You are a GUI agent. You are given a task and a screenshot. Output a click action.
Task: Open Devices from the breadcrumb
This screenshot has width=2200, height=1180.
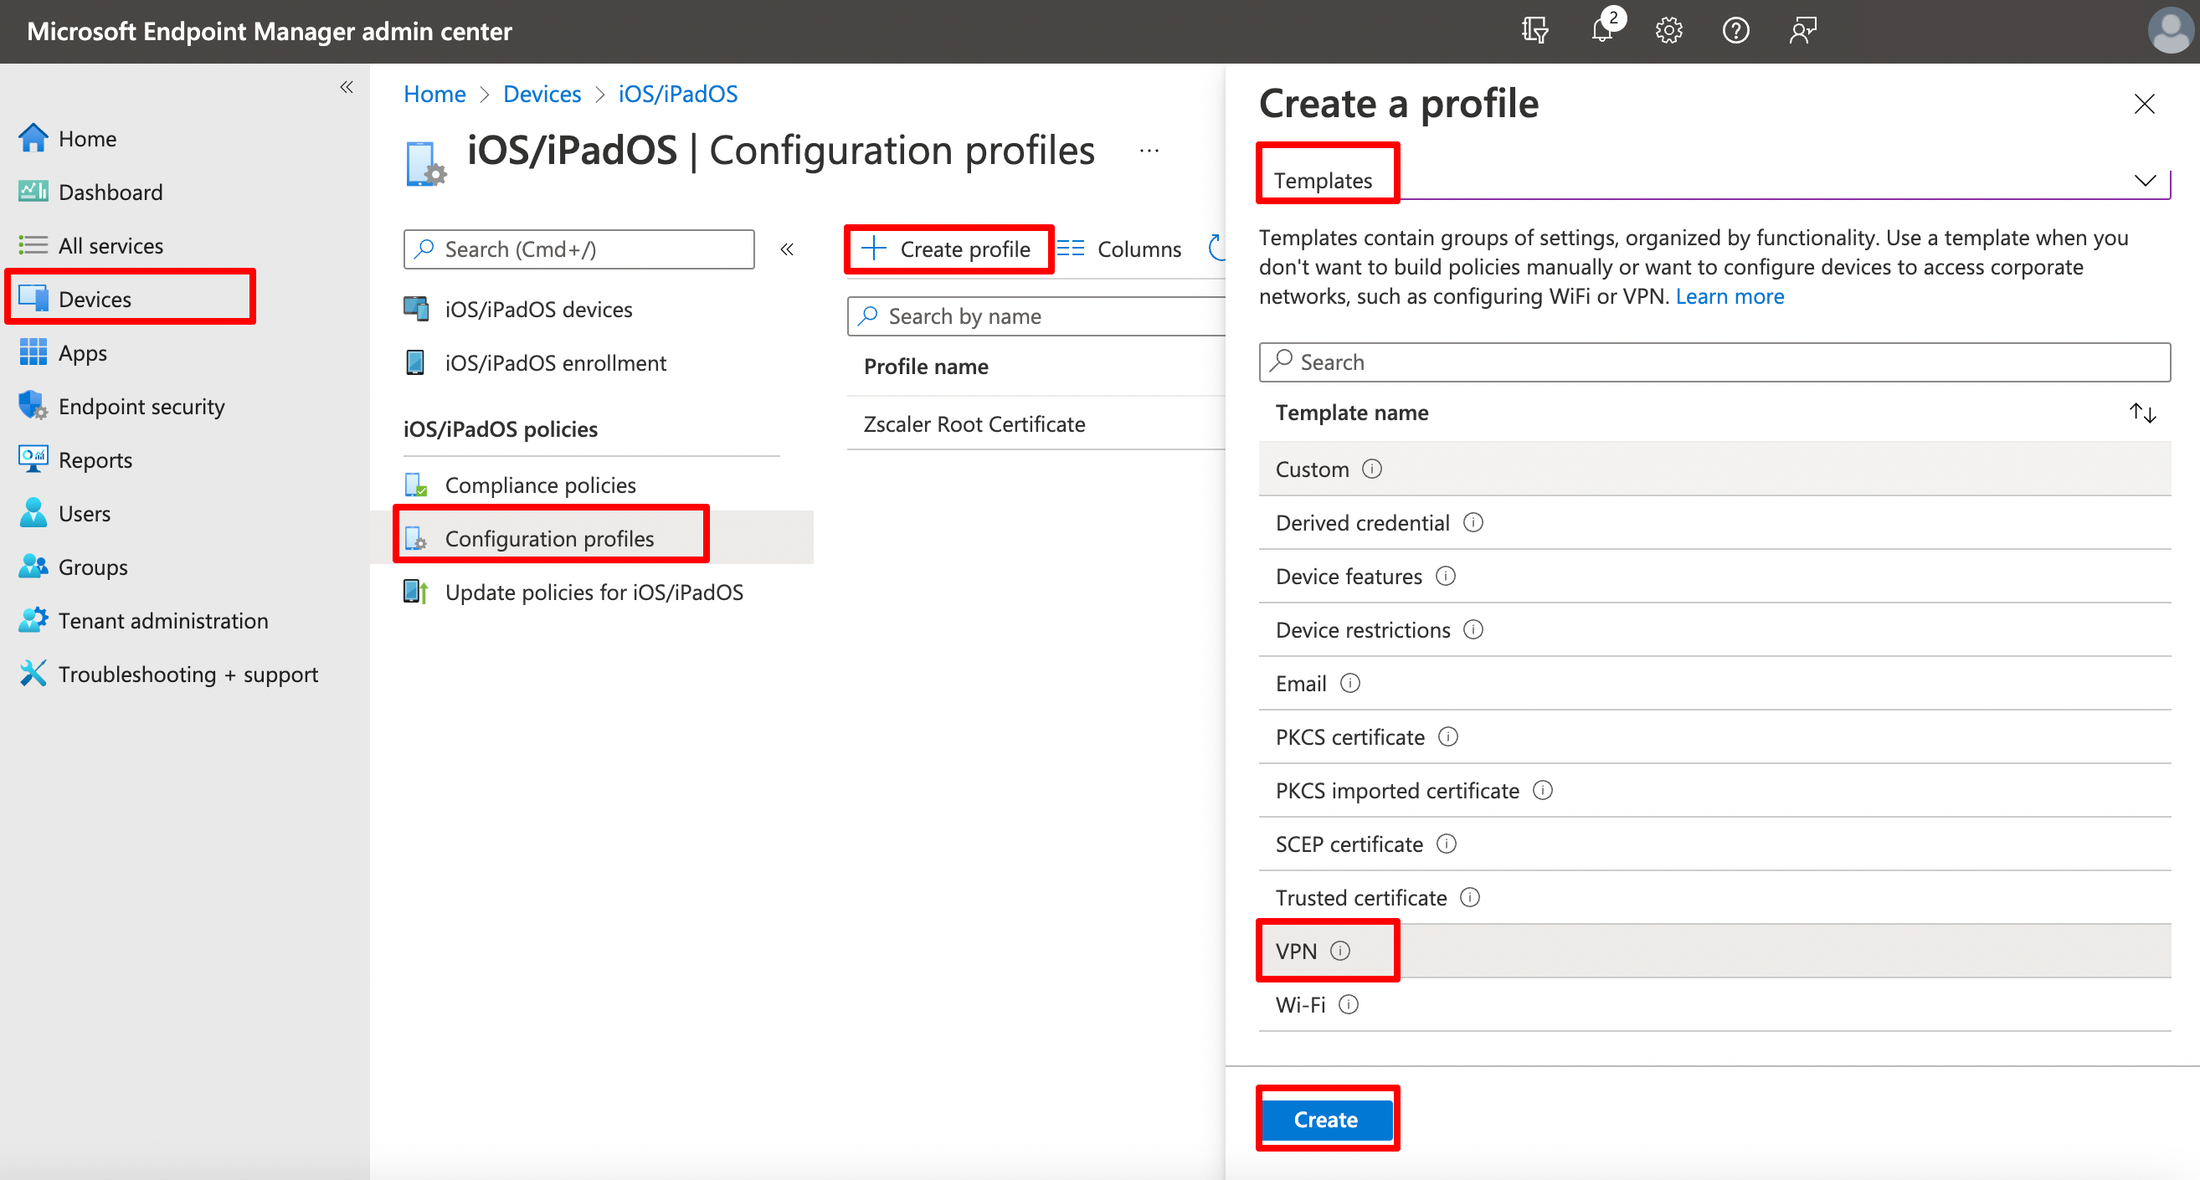(542, 94)
